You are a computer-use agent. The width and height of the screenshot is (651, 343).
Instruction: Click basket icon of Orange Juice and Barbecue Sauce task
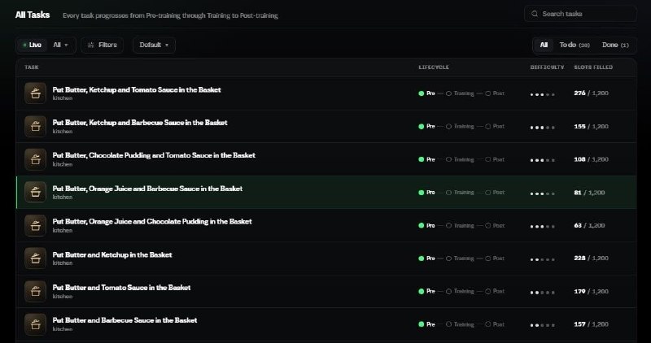(35, 192)
